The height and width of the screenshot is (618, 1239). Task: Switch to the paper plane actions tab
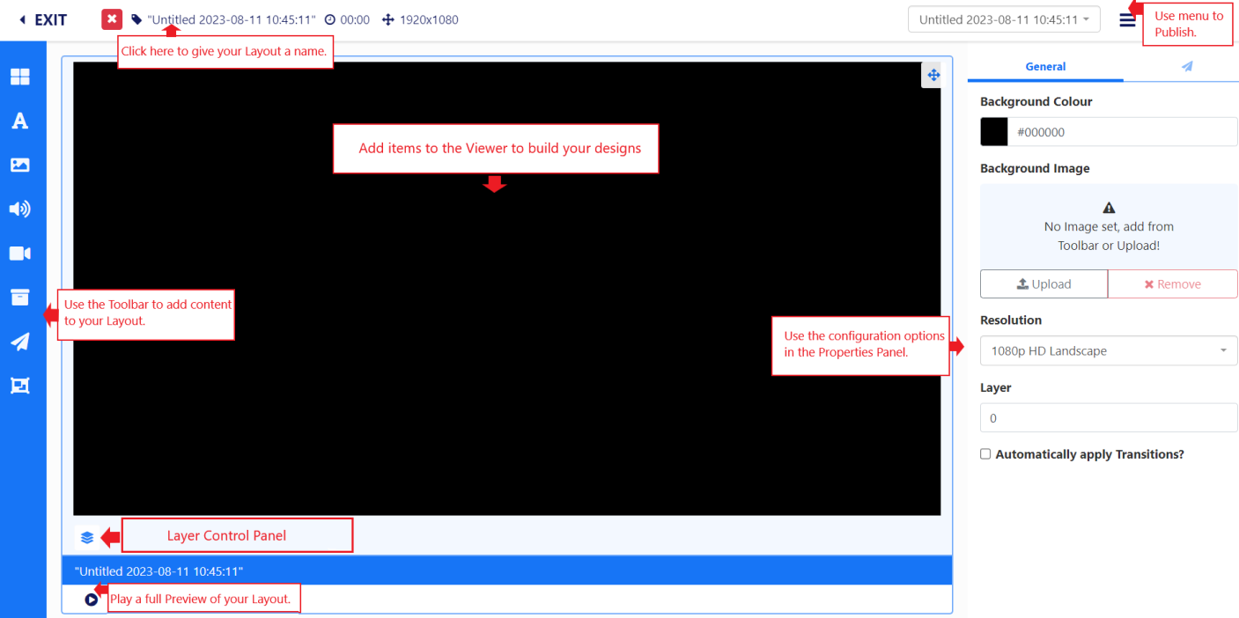click(1186, 67)
